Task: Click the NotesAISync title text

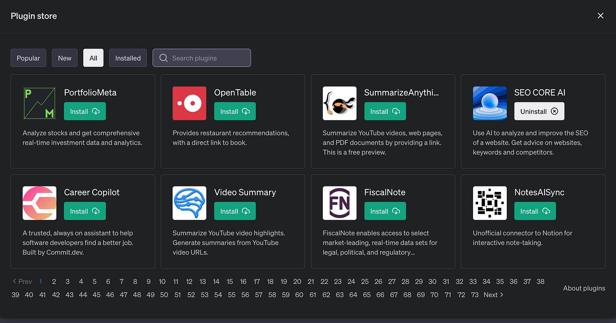Action: click(x=539, y=192)
